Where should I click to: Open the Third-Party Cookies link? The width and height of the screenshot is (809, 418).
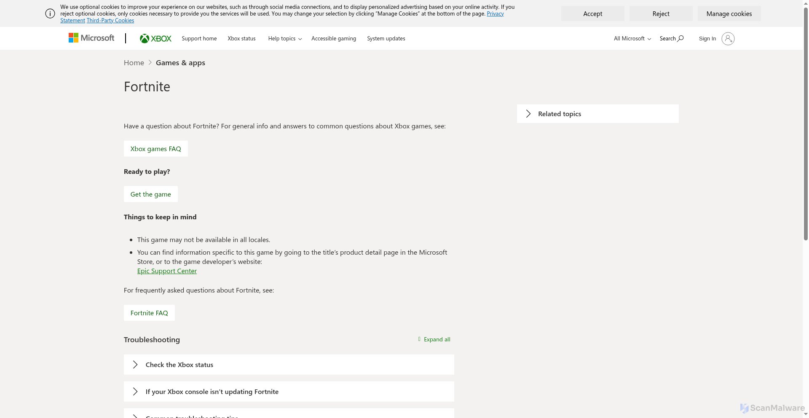pyautogui.click(x=110, y=20)
